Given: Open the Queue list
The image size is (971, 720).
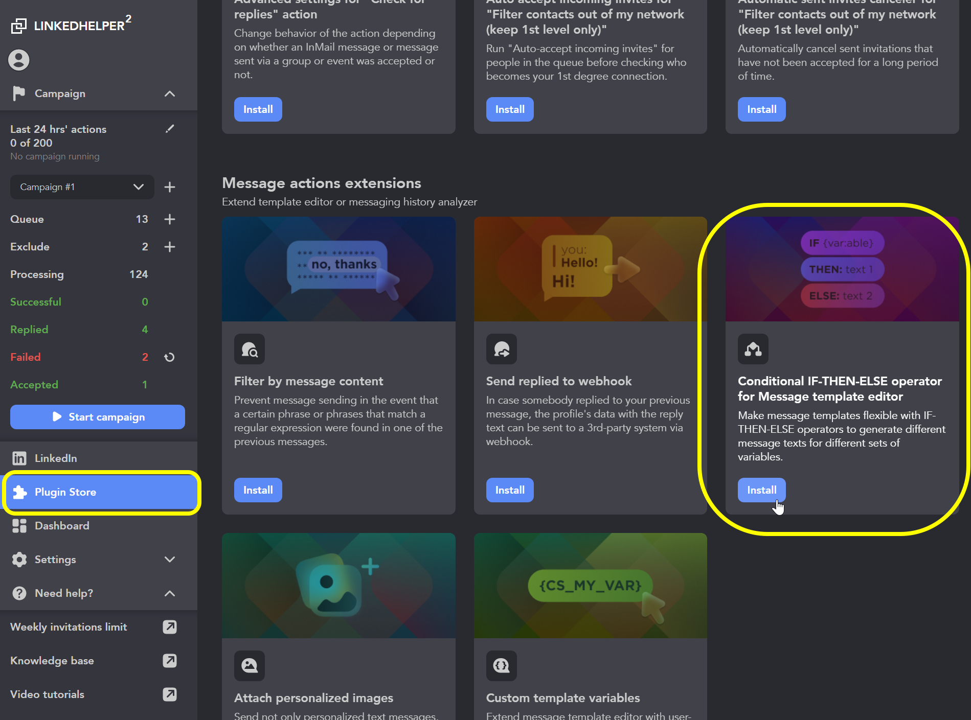Looking at the screenshot, I should pyautogui.click(x=79, y=219).
